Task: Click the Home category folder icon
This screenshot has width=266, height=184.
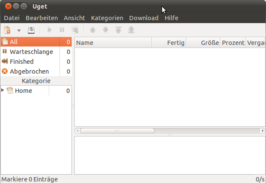Action: point(10,90)
